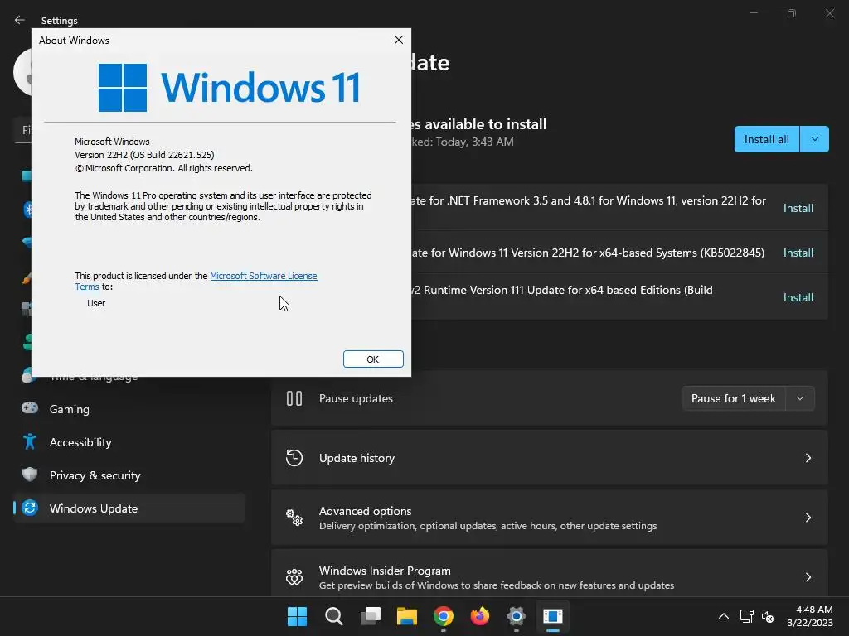Select Accessibility in the sidebar
This screenshot has height=636, width=849.
point(129,442)
